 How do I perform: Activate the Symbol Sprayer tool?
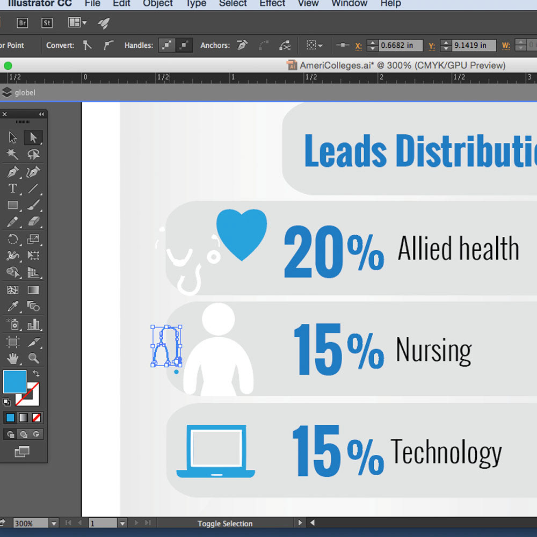13,324
